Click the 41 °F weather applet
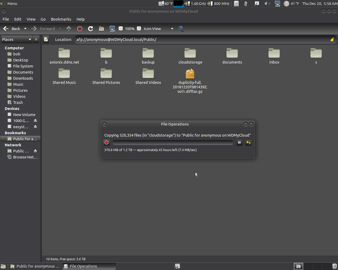The image size is (338, 270). point(292,4)
